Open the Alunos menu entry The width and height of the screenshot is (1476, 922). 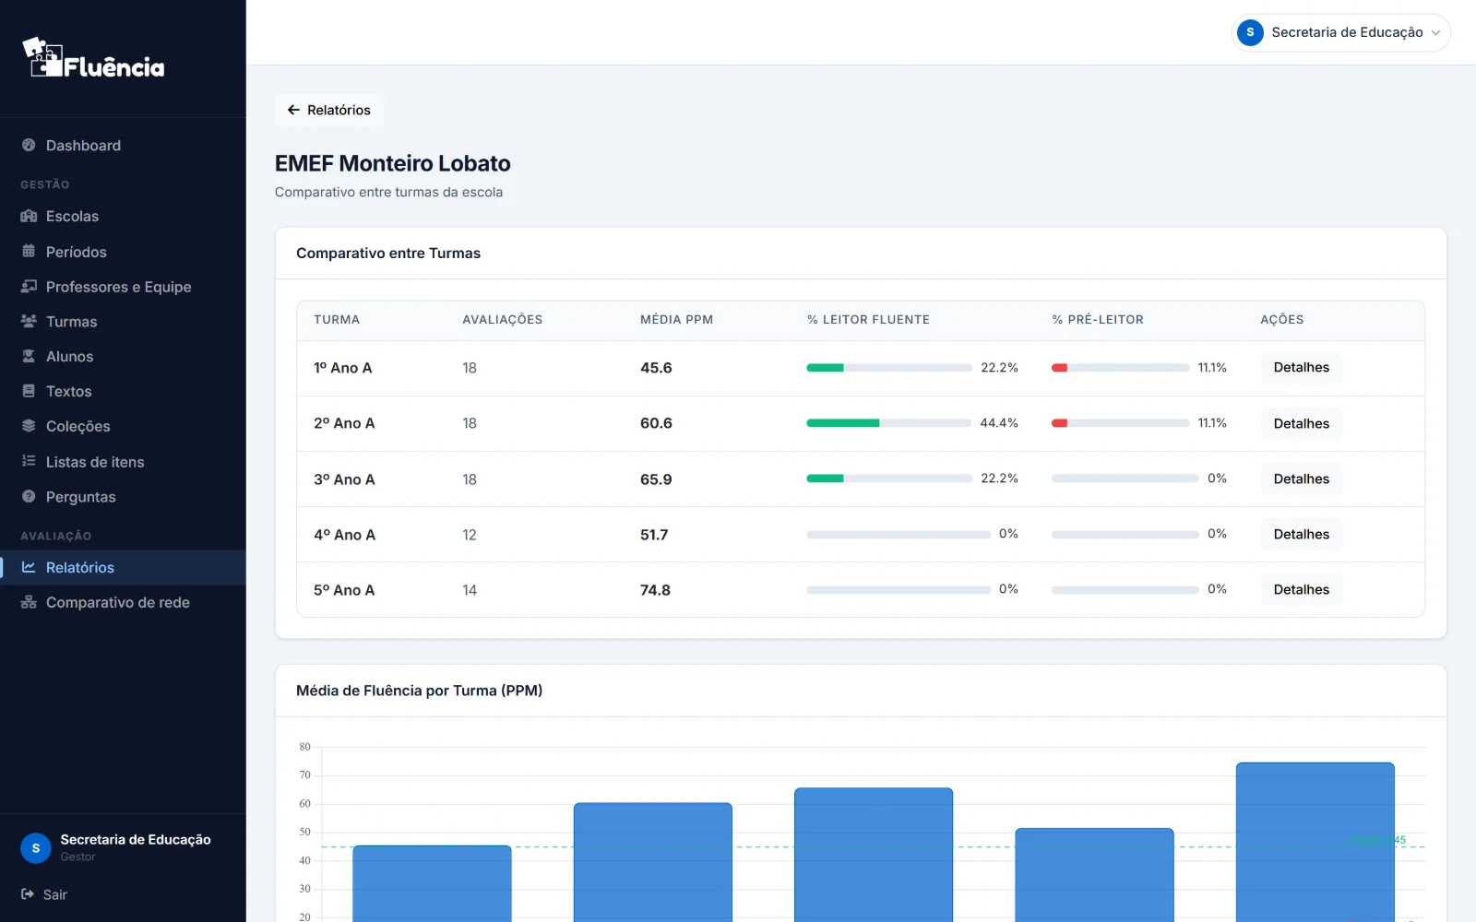123,356
